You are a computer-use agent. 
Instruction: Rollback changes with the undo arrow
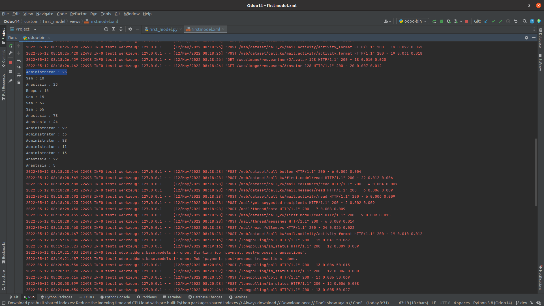point(515,21)
